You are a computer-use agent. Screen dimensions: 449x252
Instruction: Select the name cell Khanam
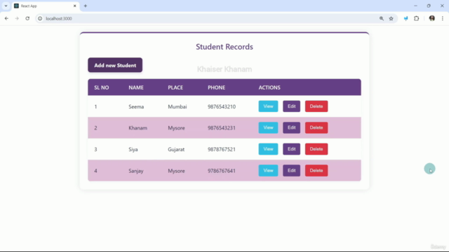click(138, 128)
